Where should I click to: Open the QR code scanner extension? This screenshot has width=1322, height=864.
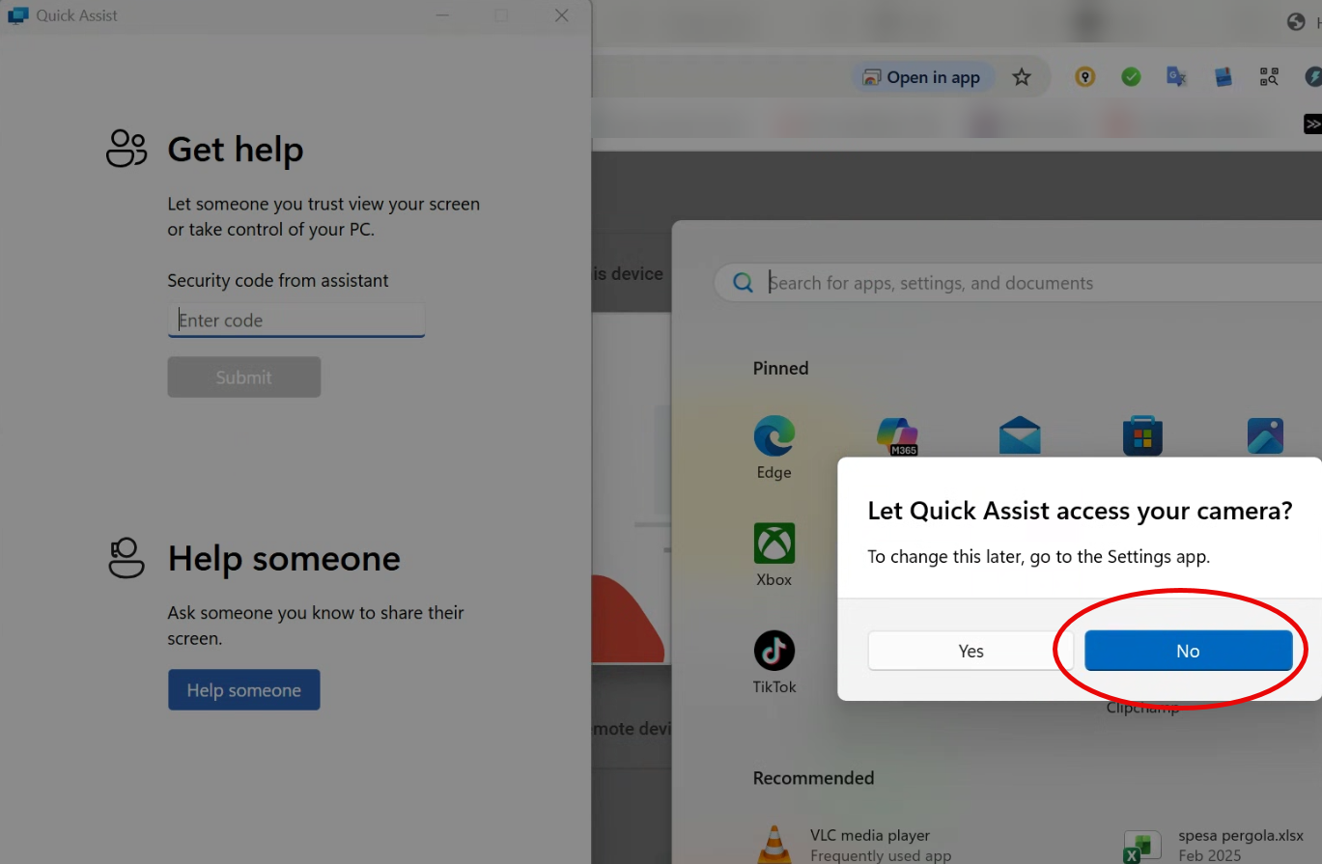point(1269,77)
